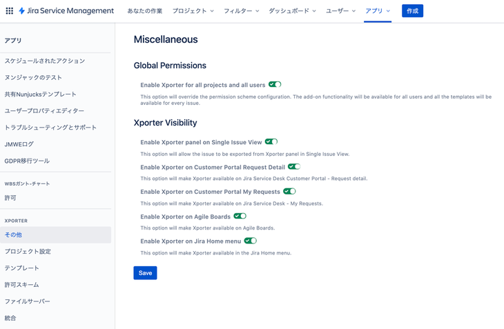Toggle Enable Xporter for all projects and users

(275, 84)
